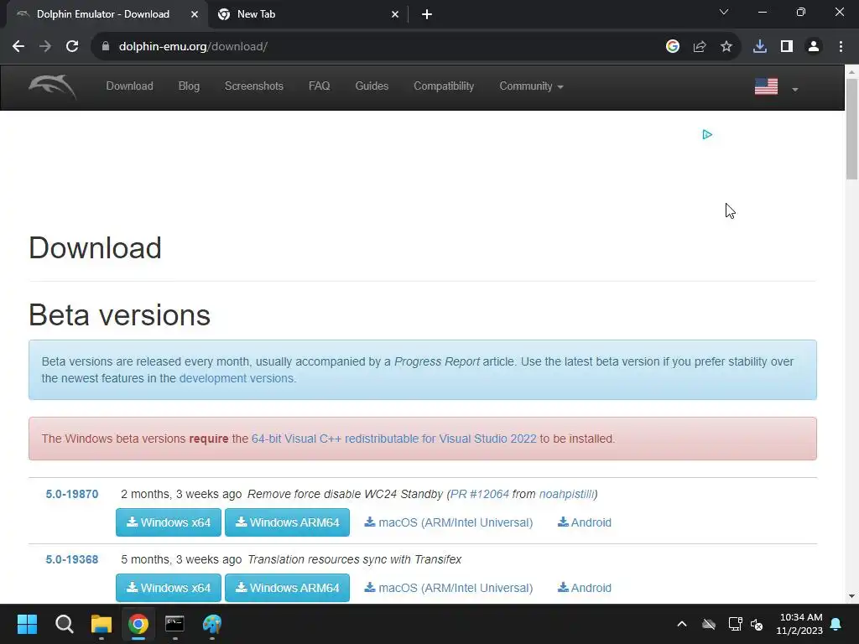Open the 64-bit Visual C++ redistributable link
This screenshot has height=644, width=859.
click(394, 439)
